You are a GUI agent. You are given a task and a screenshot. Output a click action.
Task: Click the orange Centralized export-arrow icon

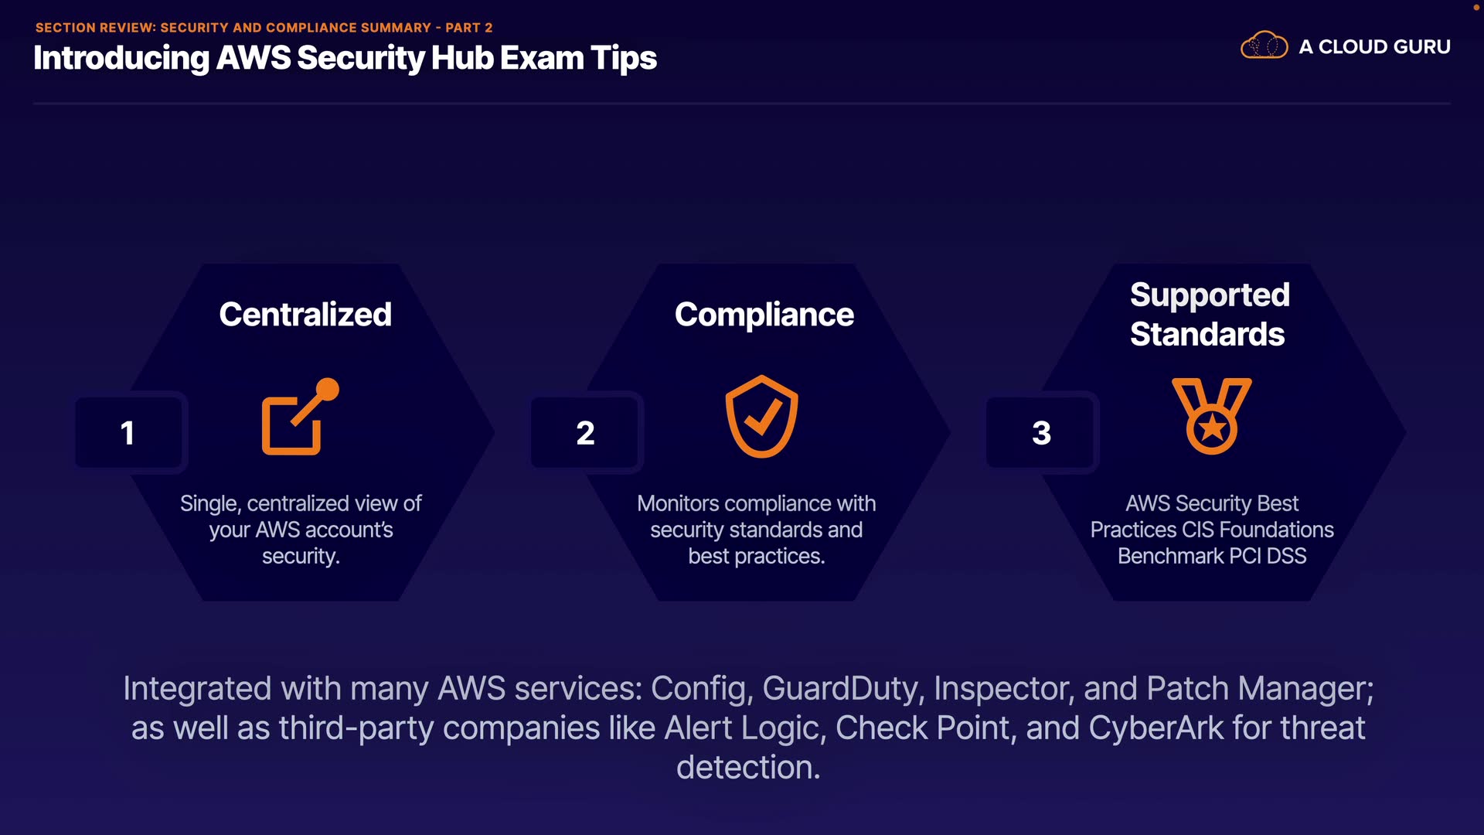[x=299, y=417]
